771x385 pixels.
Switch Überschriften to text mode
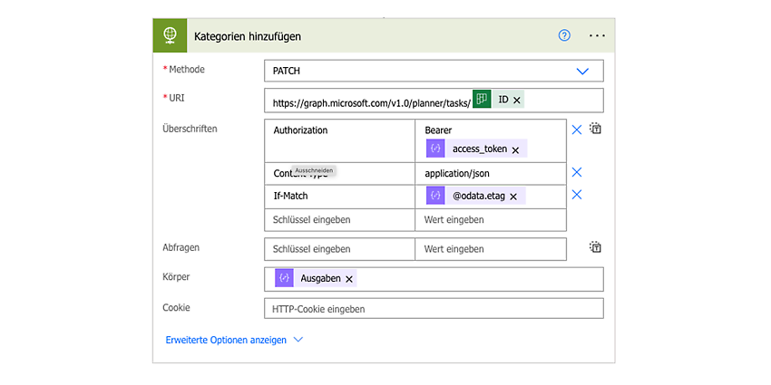point(596,129)
